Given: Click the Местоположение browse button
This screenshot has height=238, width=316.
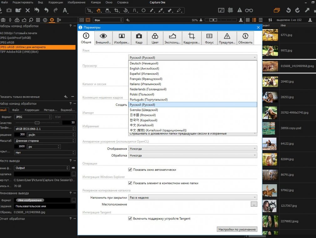Looking at the screenshot, I should tap(254, 204).
